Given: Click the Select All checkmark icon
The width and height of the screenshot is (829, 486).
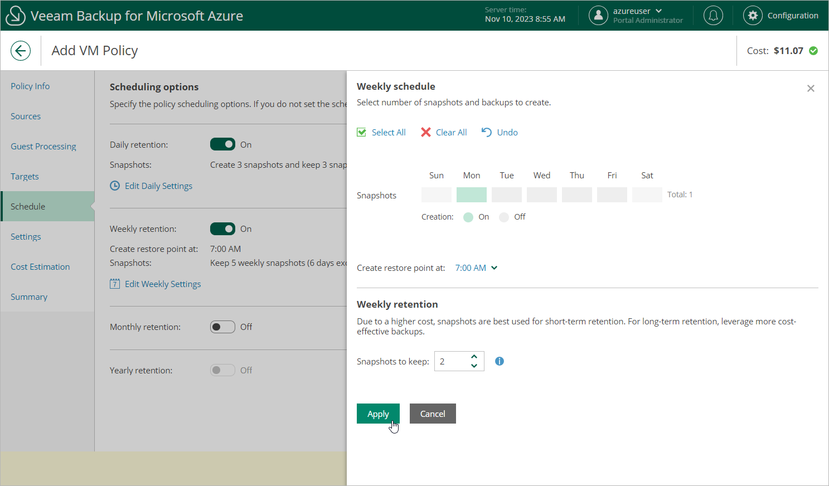Looking at the screenshot, I should (x=362, y=132).
